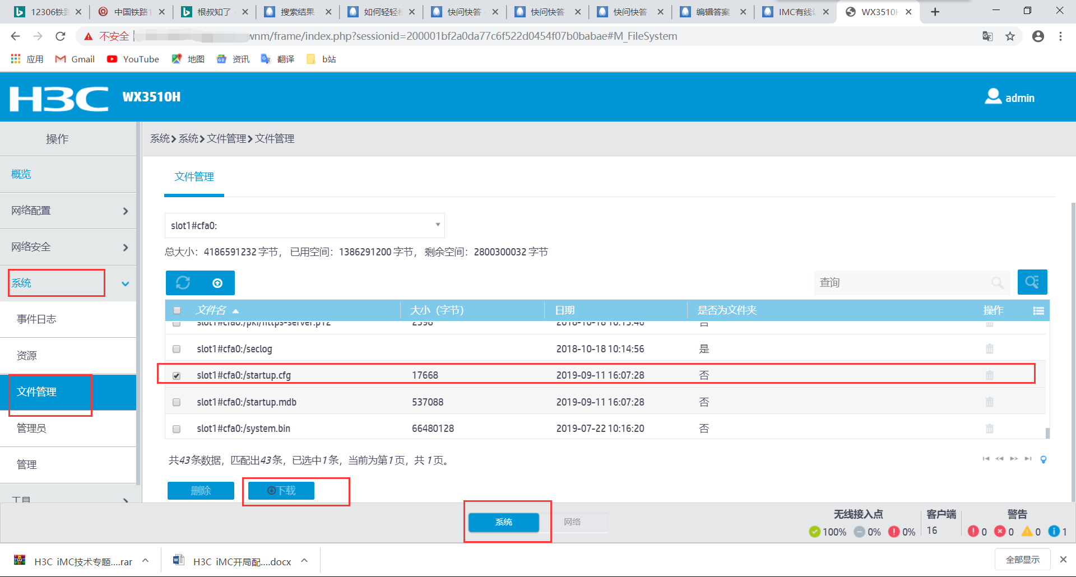Click trash icon for startup.cfg row
This screenshot has width=1076, height=577.
tap(990, 375)
